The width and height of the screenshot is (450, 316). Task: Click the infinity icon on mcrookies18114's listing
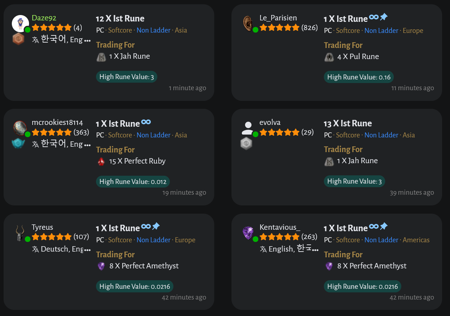pos(146,122)
